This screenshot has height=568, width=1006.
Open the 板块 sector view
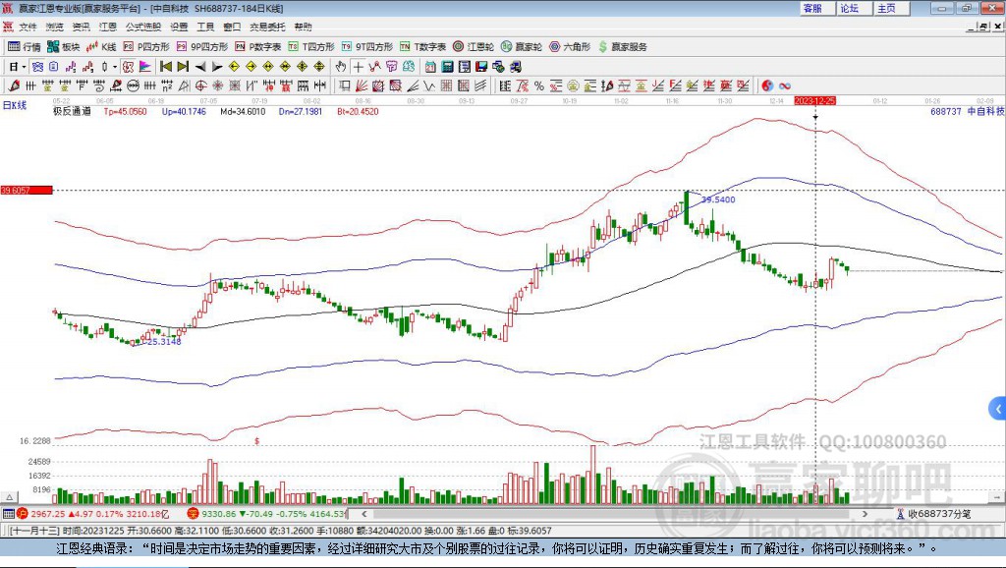click(x=64, y=47)
